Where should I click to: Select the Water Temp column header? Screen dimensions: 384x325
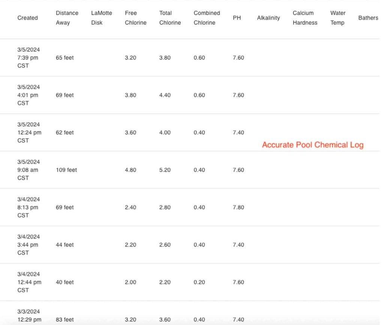(337, 18)
